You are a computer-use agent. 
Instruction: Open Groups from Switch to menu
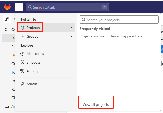(x=46, y=36)
